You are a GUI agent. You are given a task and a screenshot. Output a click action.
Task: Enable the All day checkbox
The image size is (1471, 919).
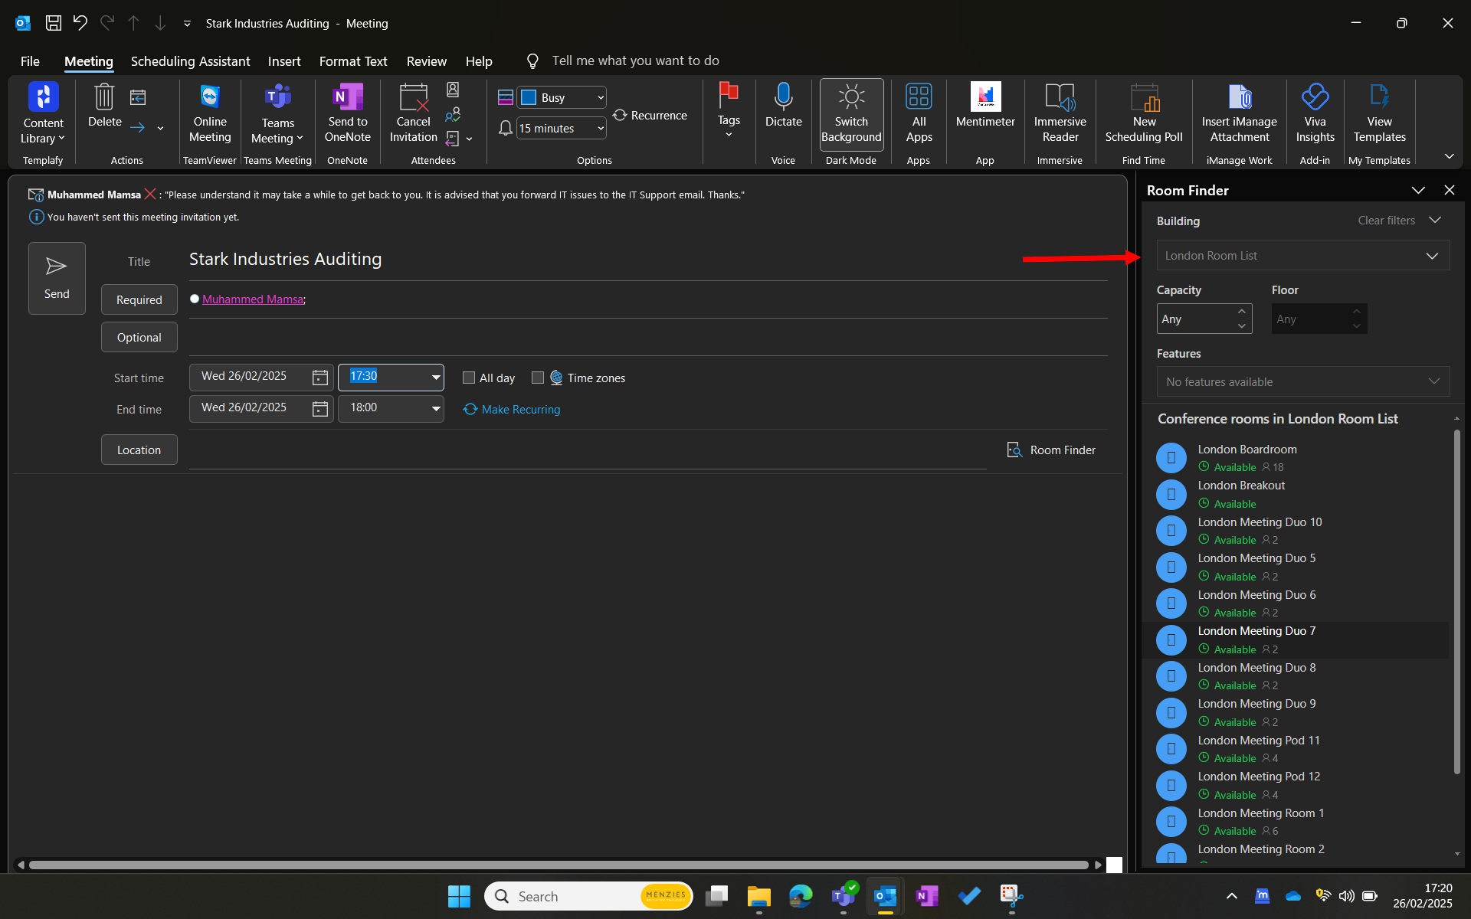469,378
